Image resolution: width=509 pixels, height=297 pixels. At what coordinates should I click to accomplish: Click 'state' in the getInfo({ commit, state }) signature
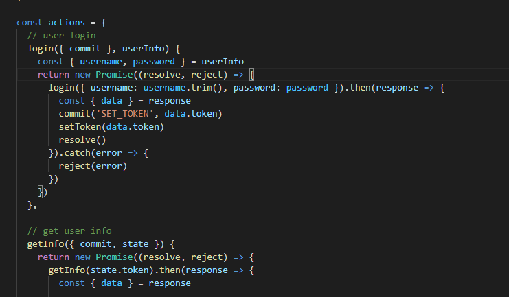pos(135,244)
